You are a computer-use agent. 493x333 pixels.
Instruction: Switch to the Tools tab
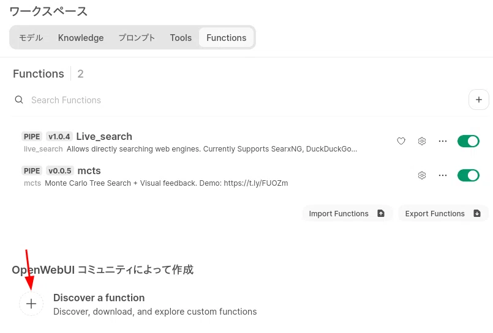click(181, 38)
